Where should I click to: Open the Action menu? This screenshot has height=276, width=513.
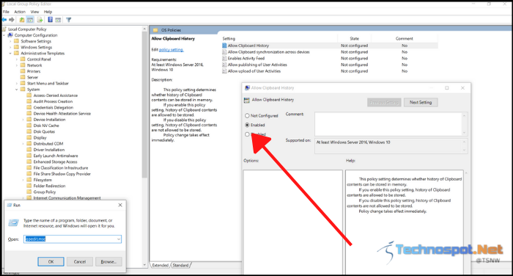pyautogui.click(x=20, y=12)
